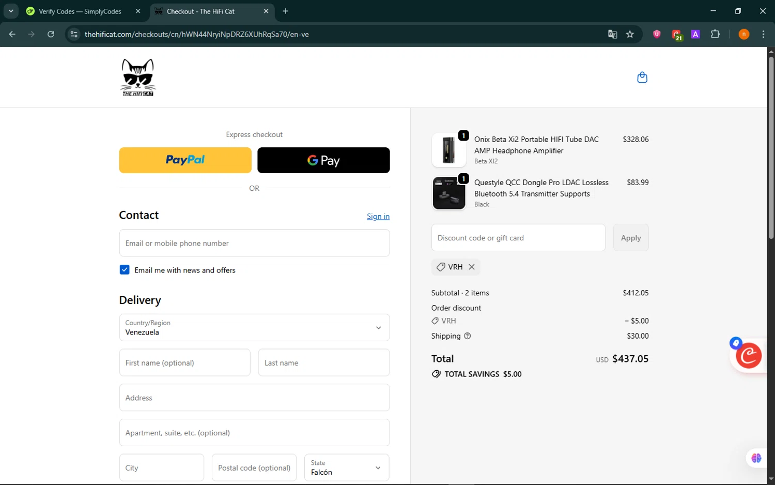
Task: Open the floating red coupon extension widget
Action: click(x=749, y=355)
